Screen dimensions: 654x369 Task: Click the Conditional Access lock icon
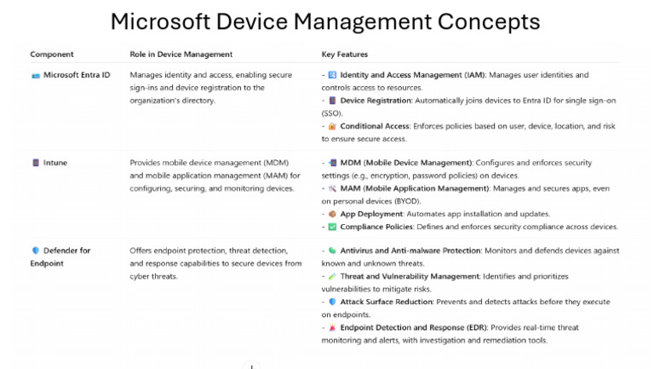pos(332,126)
